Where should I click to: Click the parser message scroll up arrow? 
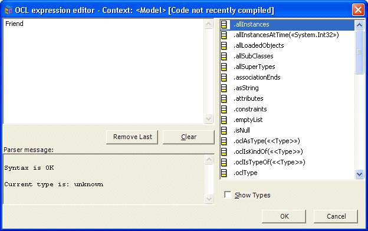(209, 159)
